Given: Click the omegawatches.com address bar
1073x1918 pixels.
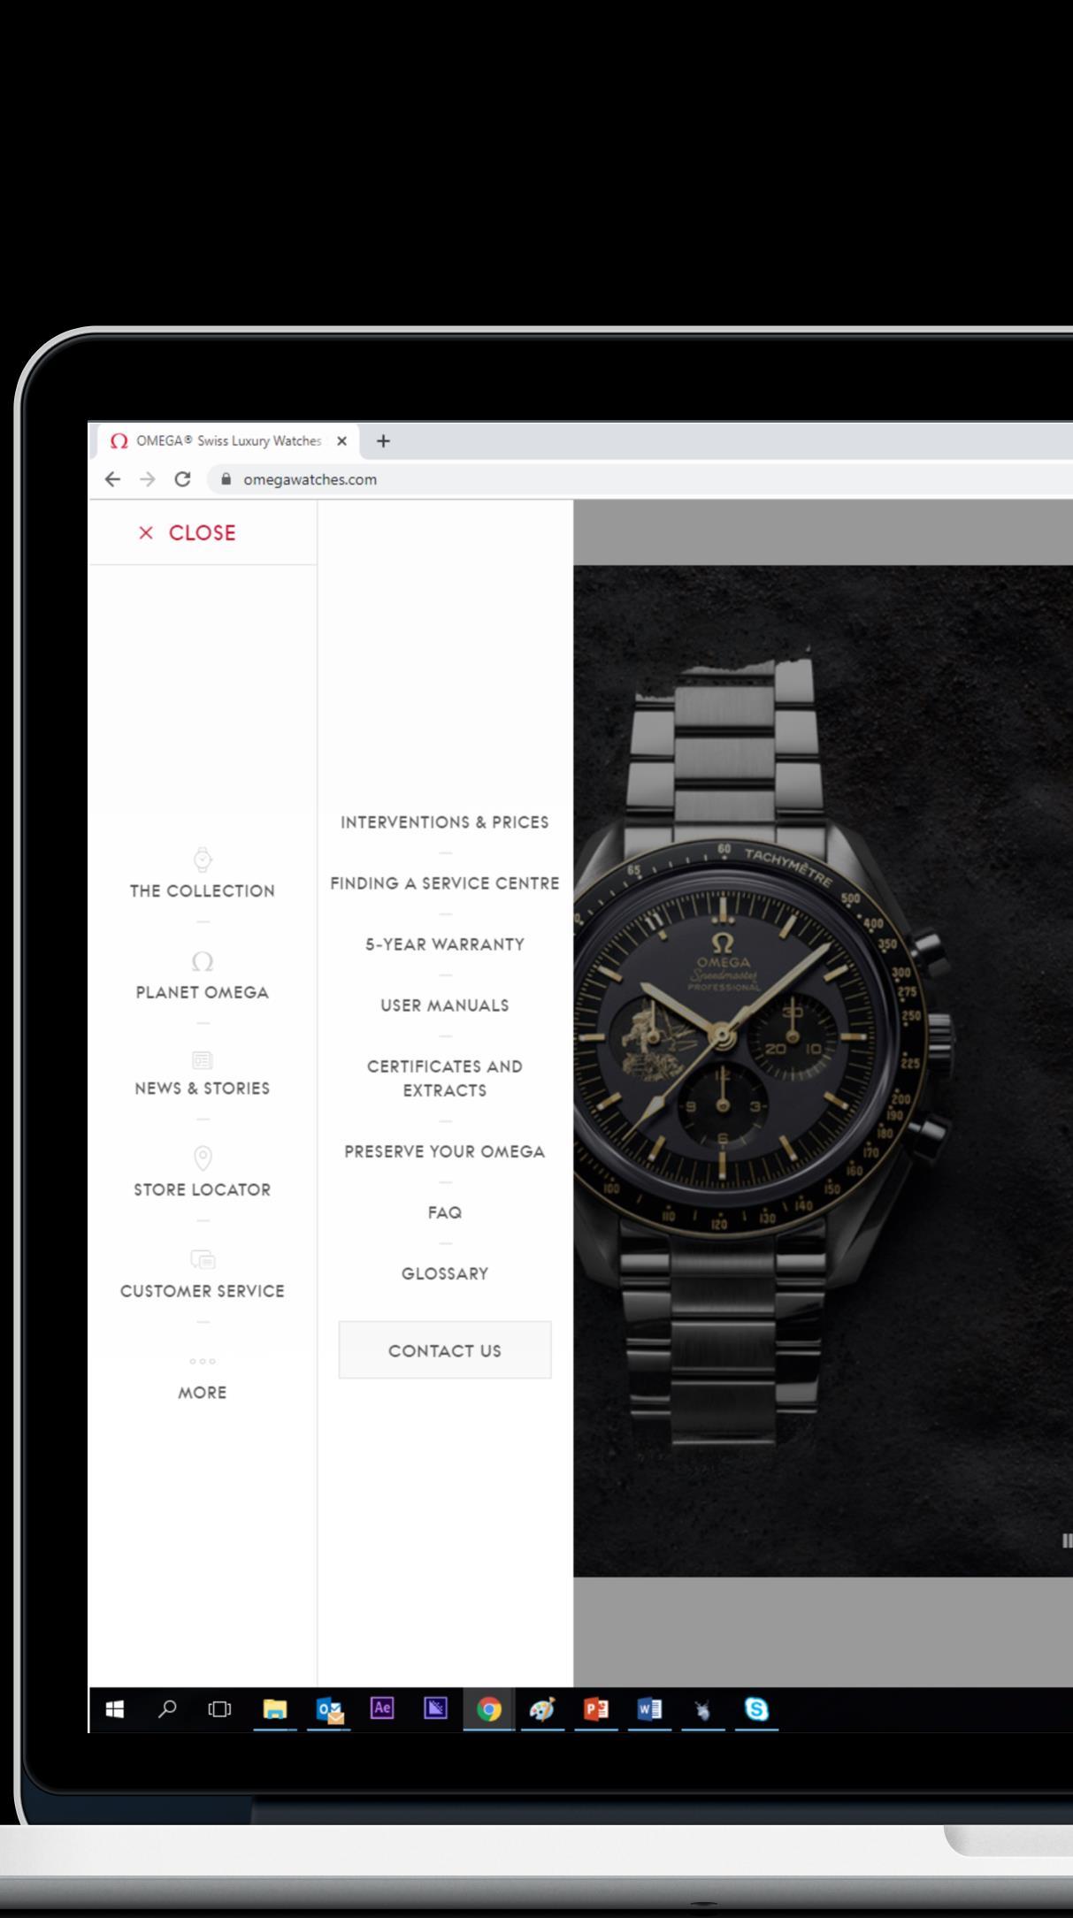Looking at the screenshot, I should [x=637, y=479].
